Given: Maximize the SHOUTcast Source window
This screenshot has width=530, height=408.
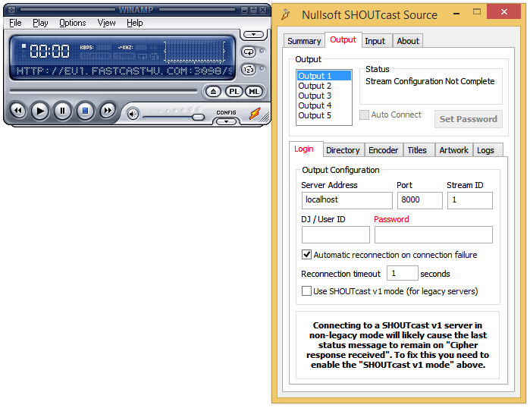Looking at the screenshot, I should click(477, 12).
